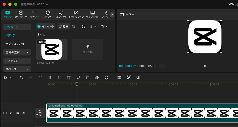238x127 pixels.
Task: Delete the selected clip with trash icon
Action: (x=69, y=78)
